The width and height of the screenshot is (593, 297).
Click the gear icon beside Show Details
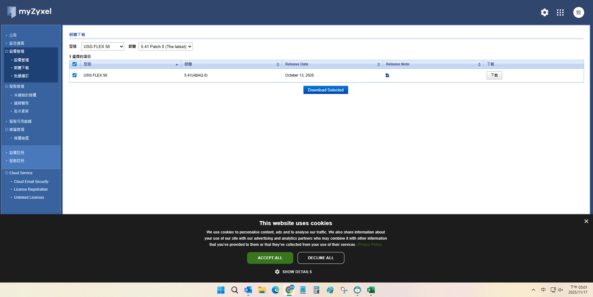coord(277,272)
